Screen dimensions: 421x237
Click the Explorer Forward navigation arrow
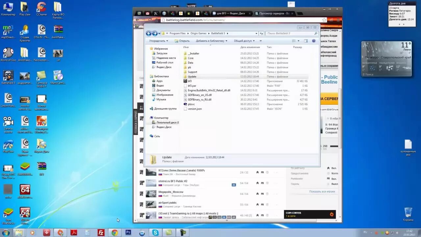155,33
